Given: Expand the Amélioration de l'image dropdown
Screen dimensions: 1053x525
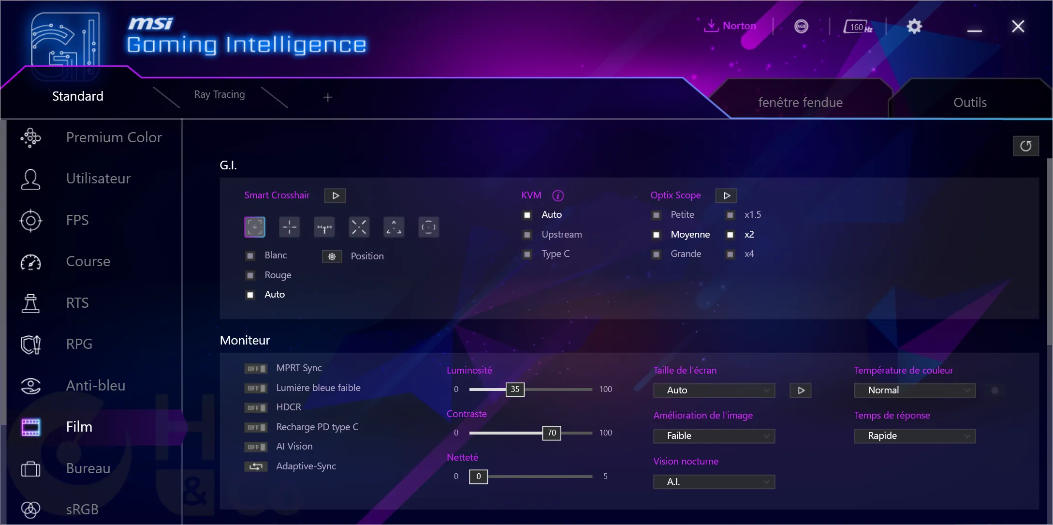Looking at the screenshot, I should [713, 435].
